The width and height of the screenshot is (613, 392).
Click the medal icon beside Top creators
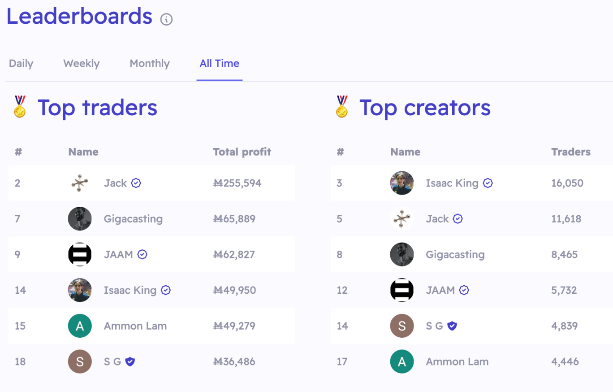click(x=342, y=107)
